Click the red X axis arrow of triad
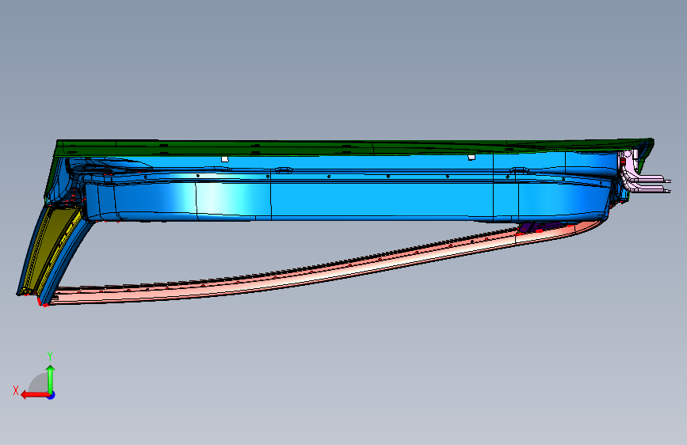This screenshot has width=687, height=445. pos(34,395)
